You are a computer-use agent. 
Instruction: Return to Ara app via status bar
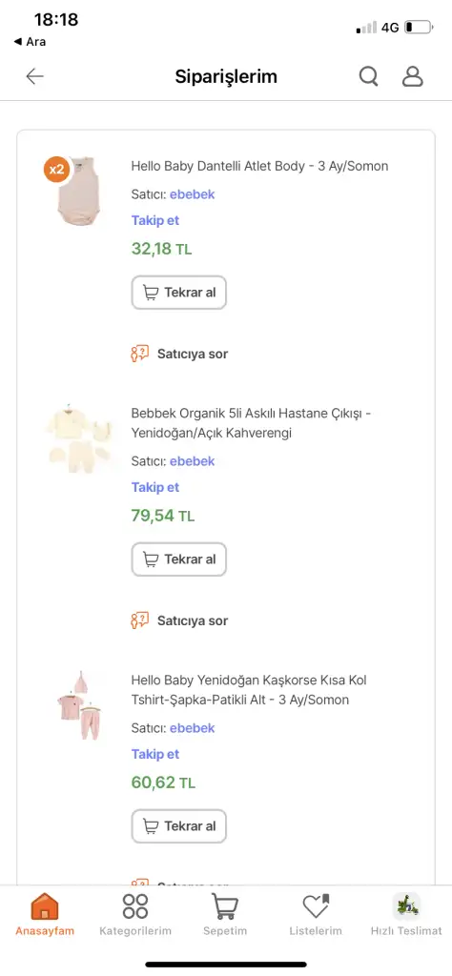tap(30, 42)
